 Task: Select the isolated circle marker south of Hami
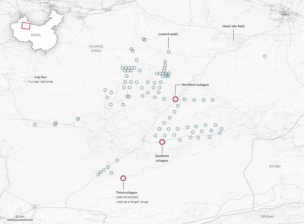click(264, 56)
